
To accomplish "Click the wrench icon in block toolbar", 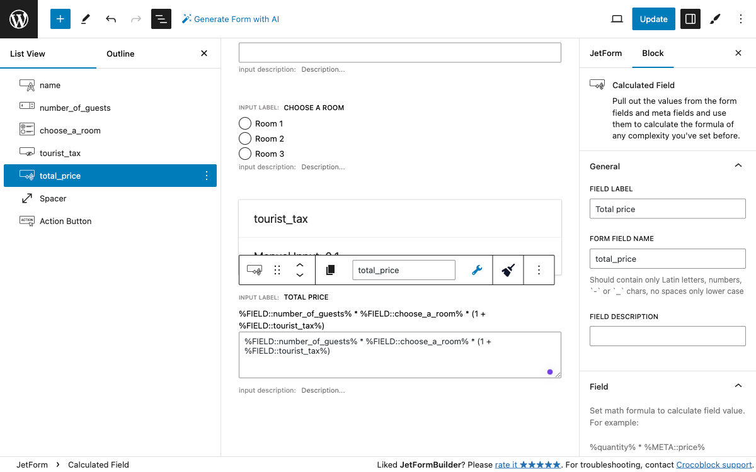I will pyautogui.click(x=477, y=270).
